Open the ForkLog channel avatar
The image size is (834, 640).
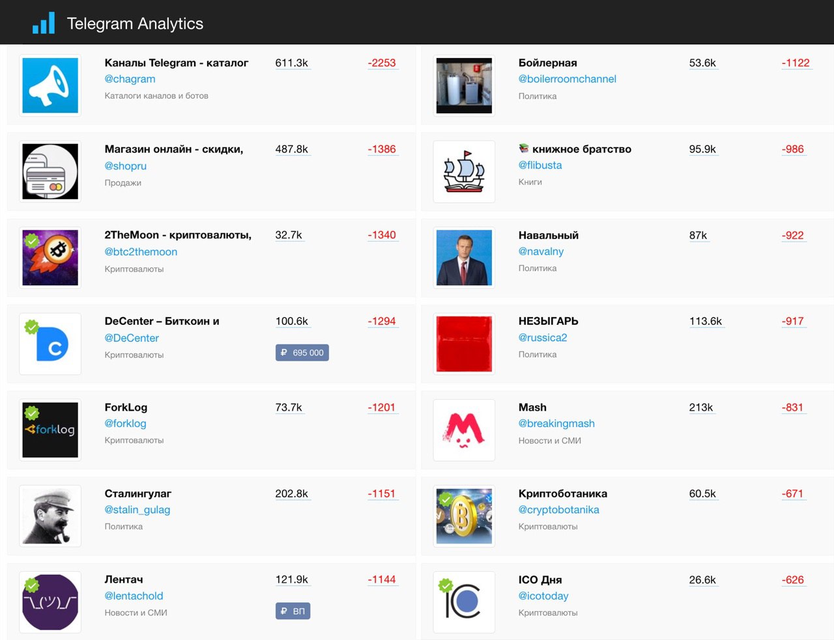point(50,430)
